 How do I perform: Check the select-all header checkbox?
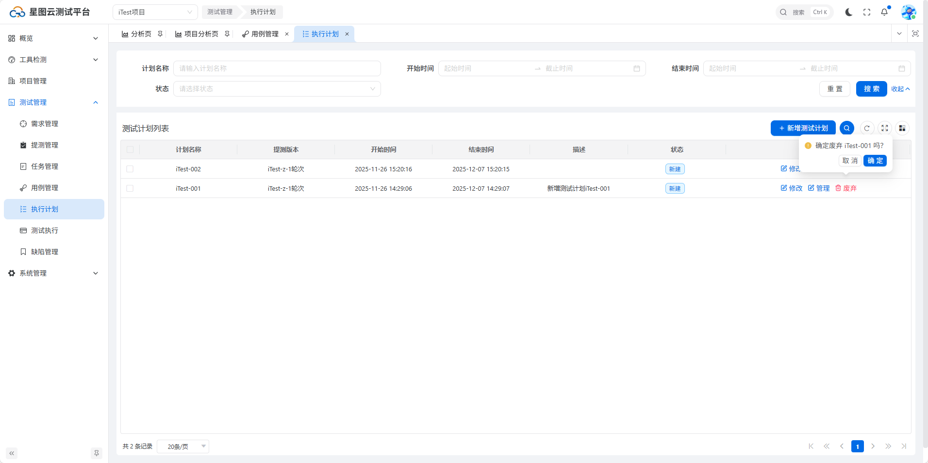(130, 149)
